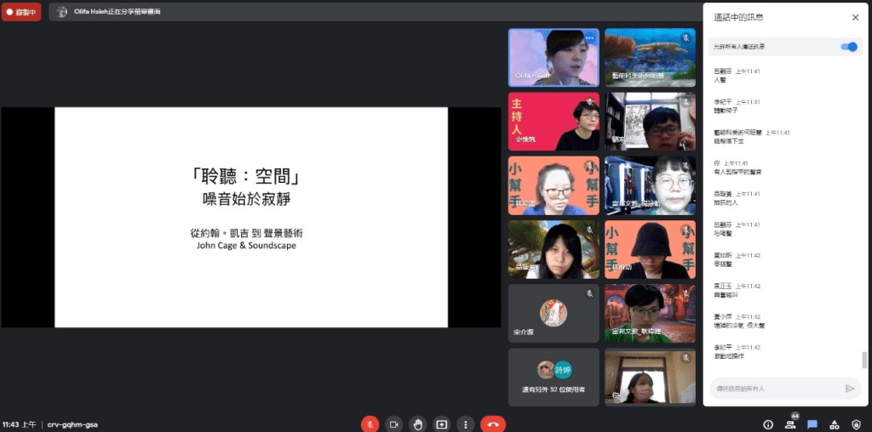Image resolution: width=872 pixels, height=432 pixels.
Task: Show the participants list
Action: coord(791,423)
